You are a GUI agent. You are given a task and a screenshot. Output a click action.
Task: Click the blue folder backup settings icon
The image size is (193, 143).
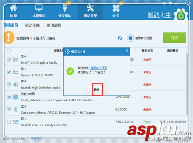[x=130, y=38]
